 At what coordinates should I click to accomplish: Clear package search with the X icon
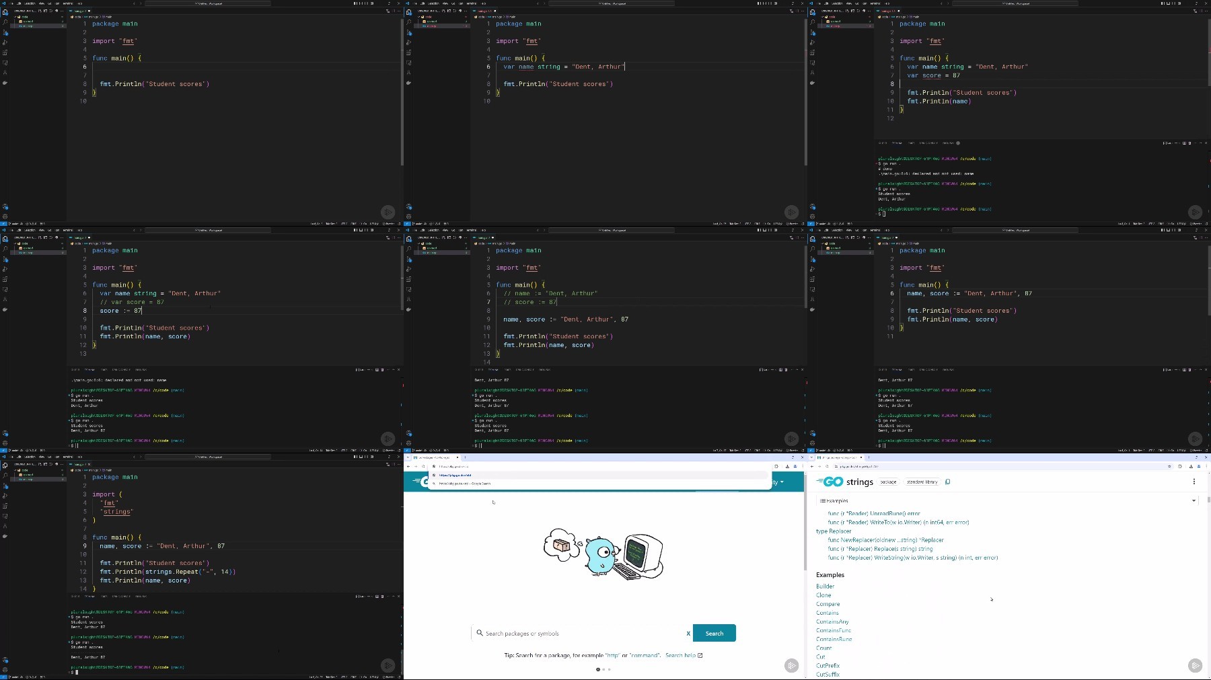[x=688, y=634]
